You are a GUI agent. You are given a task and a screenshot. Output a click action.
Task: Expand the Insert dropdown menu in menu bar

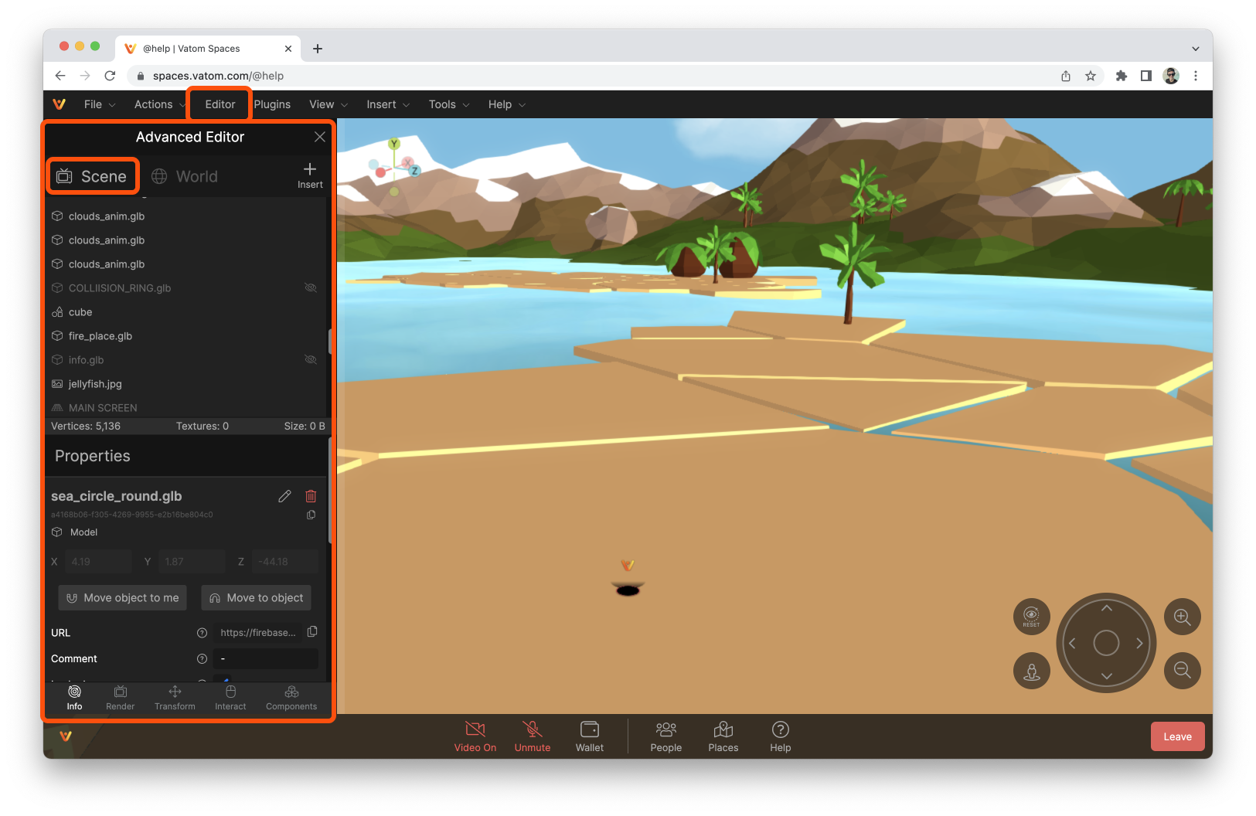click(x=388, y=104)
